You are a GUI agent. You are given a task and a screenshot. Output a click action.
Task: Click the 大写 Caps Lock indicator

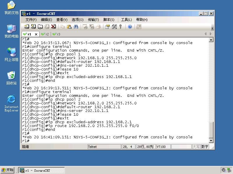[x=196, y=147]
